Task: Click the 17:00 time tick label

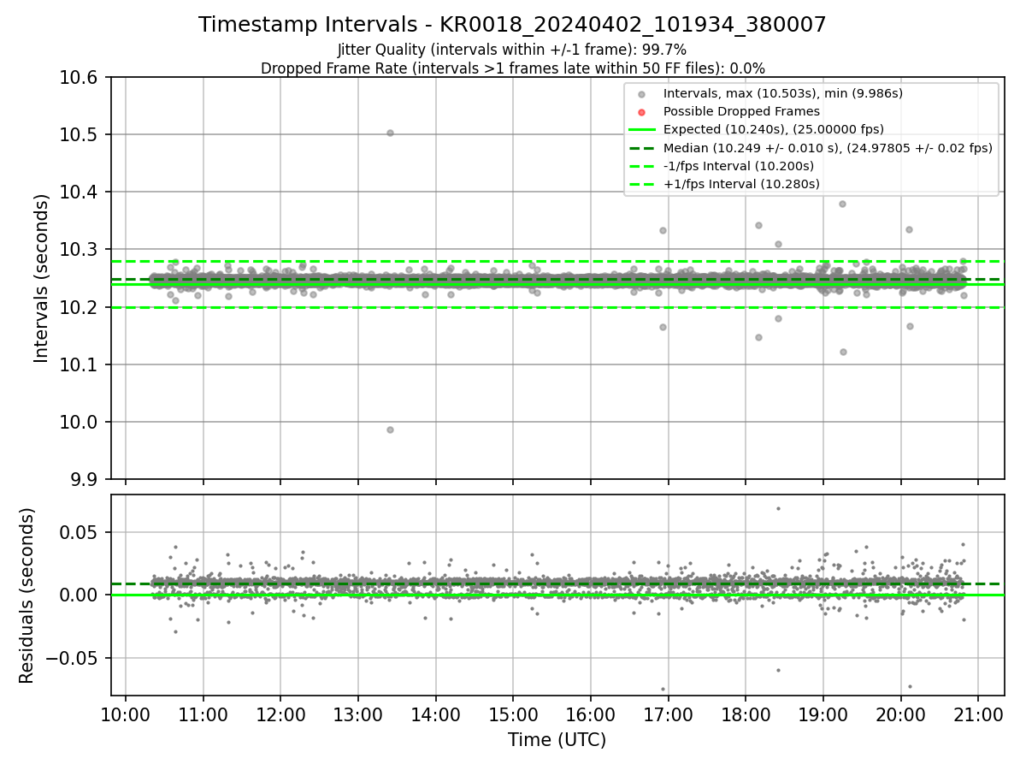Action: [x=669, y=716]
